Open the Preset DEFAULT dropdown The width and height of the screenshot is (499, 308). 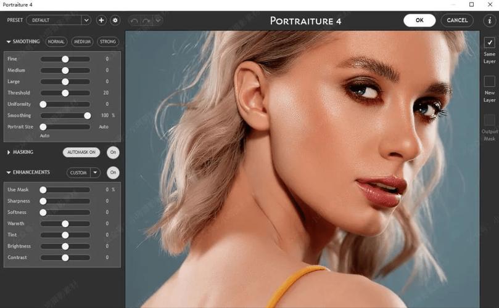pyautogui.click(x=86, y=20)
